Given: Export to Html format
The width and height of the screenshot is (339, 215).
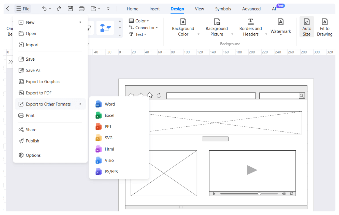Looking at the screenshot, I should 119,149.
